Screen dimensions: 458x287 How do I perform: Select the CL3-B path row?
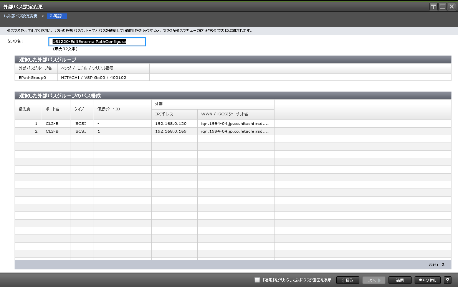tap(52, 131)
